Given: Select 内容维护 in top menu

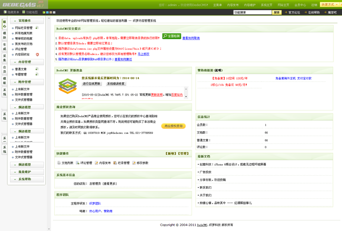Looking at the screenshot, I should [x=249, y=5].
